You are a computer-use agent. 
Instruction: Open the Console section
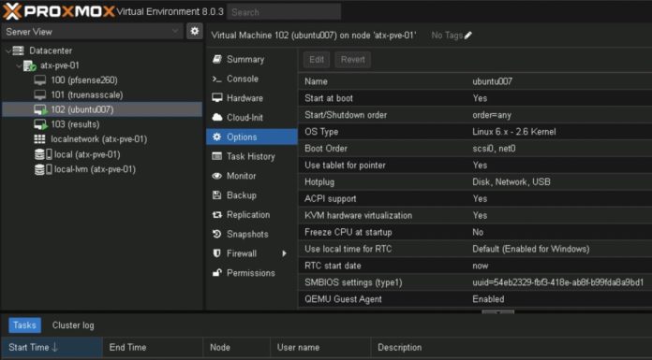click(x=252, y=79)
